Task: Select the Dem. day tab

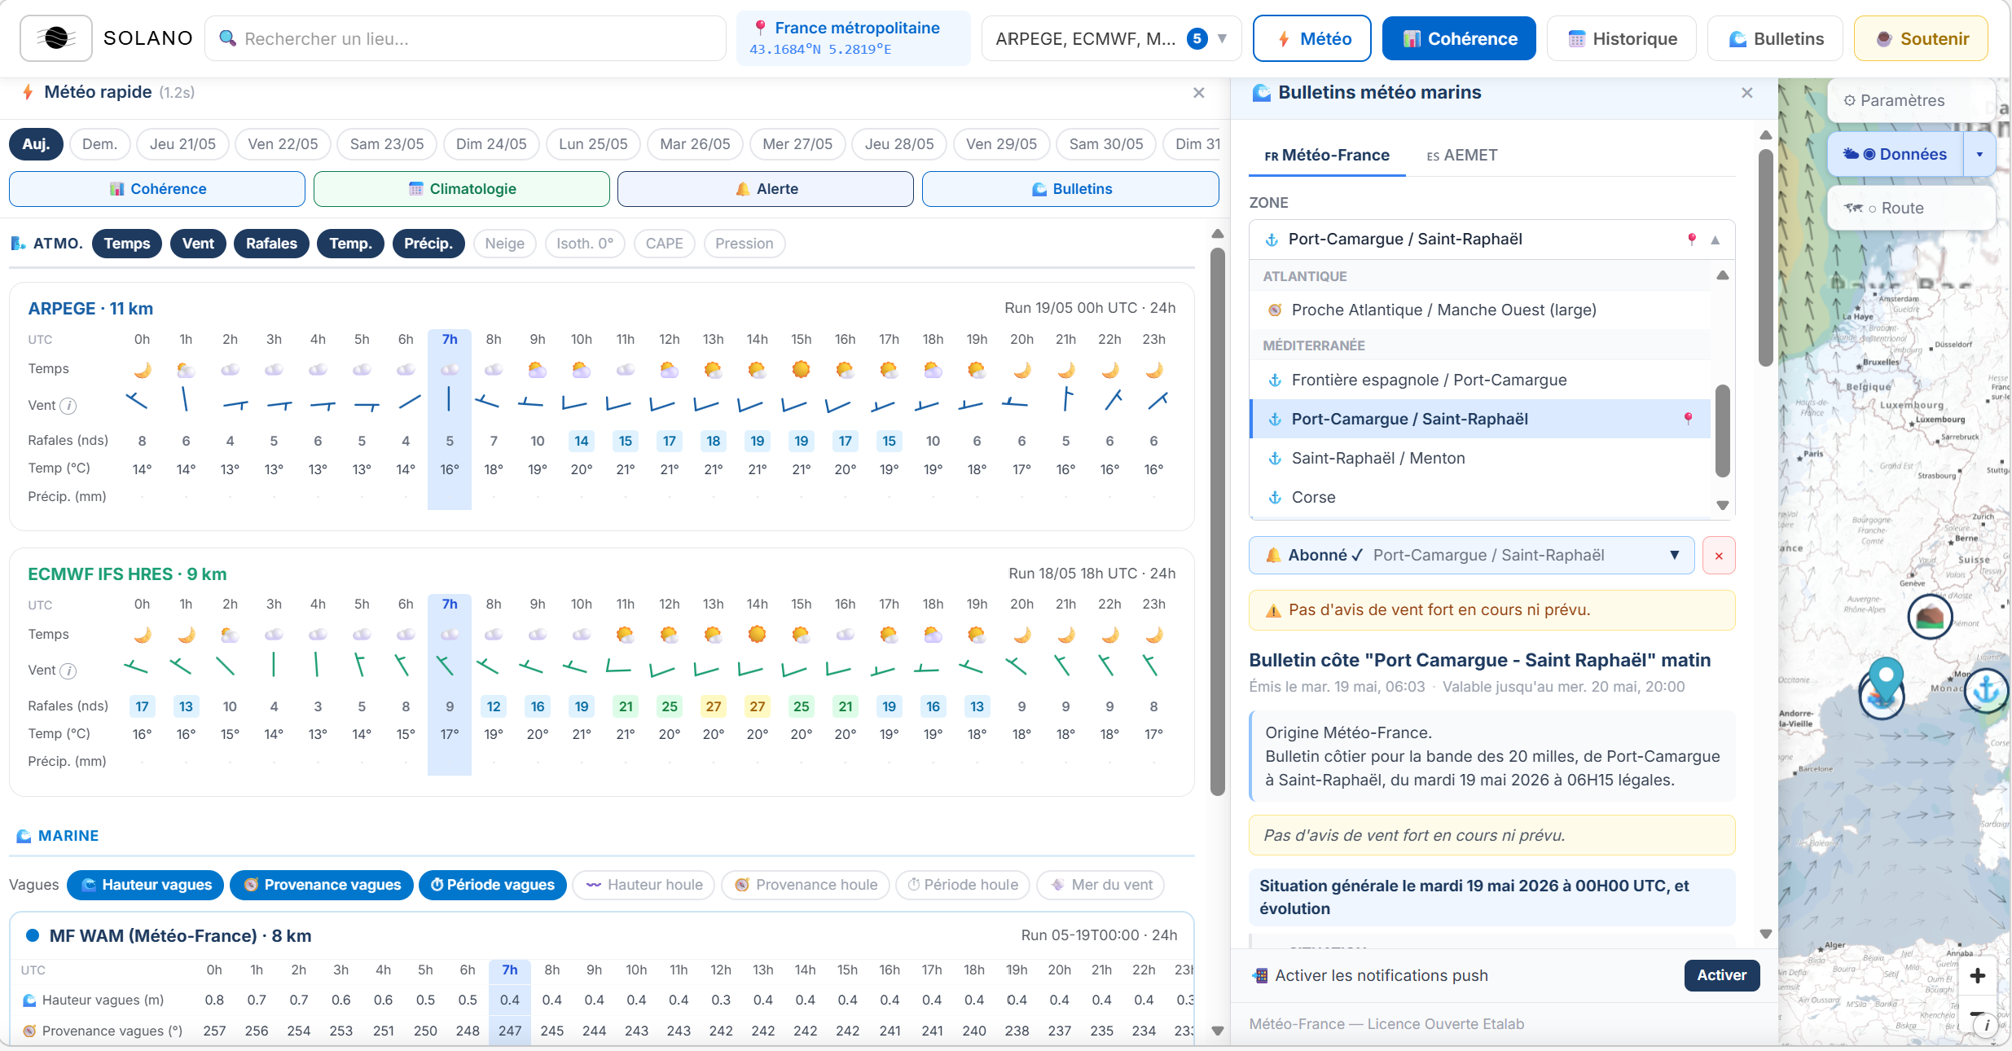Action: tap(99, 144)
